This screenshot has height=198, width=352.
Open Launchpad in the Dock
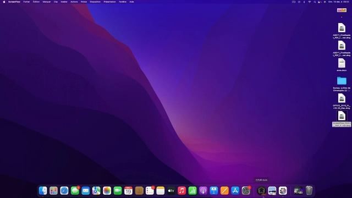coord(53,191)
